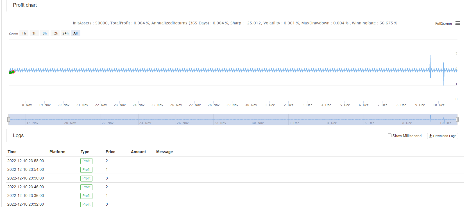469x207 pixels.
Task: Set chart zoom to 12h
Action: 55,33
